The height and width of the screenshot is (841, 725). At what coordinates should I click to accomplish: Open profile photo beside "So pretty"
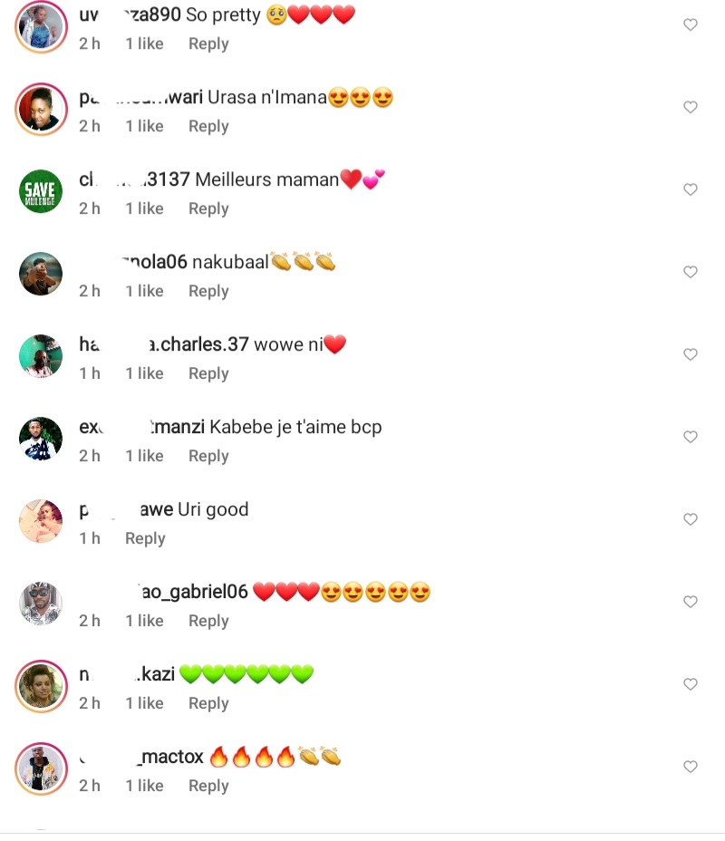click(x=41, y=26)
